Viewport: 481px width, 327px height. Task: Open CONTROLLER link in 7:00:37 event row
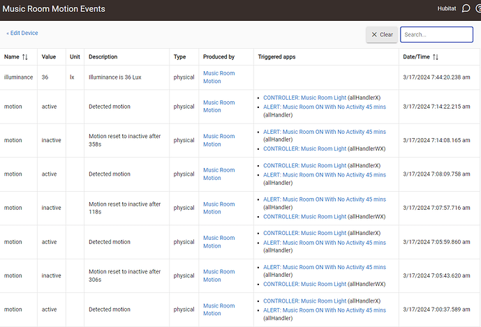tap(304, 301)
